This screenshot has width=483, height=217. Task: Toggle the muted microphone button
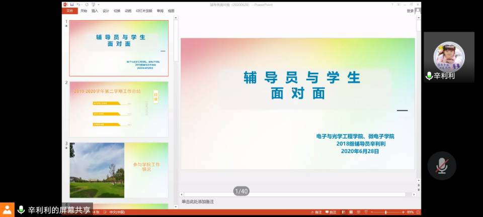coord(442,166)
